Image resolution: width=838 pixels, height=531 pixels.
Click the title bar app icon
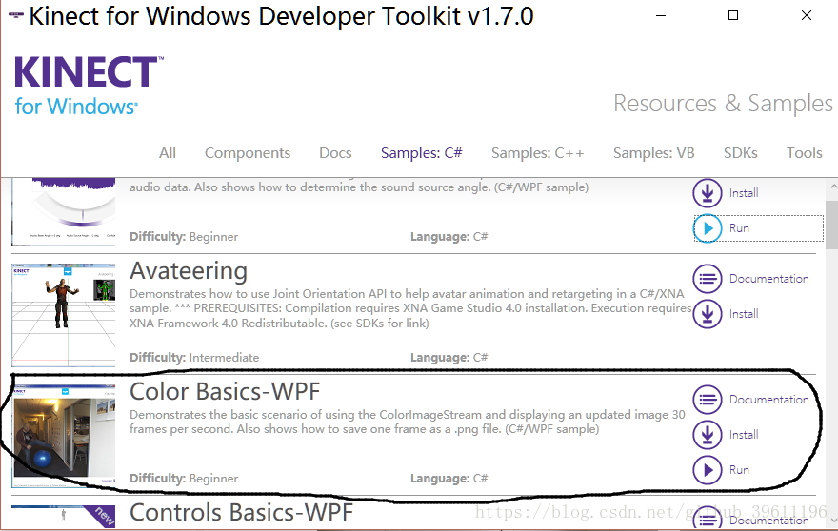tap(16, 15)
